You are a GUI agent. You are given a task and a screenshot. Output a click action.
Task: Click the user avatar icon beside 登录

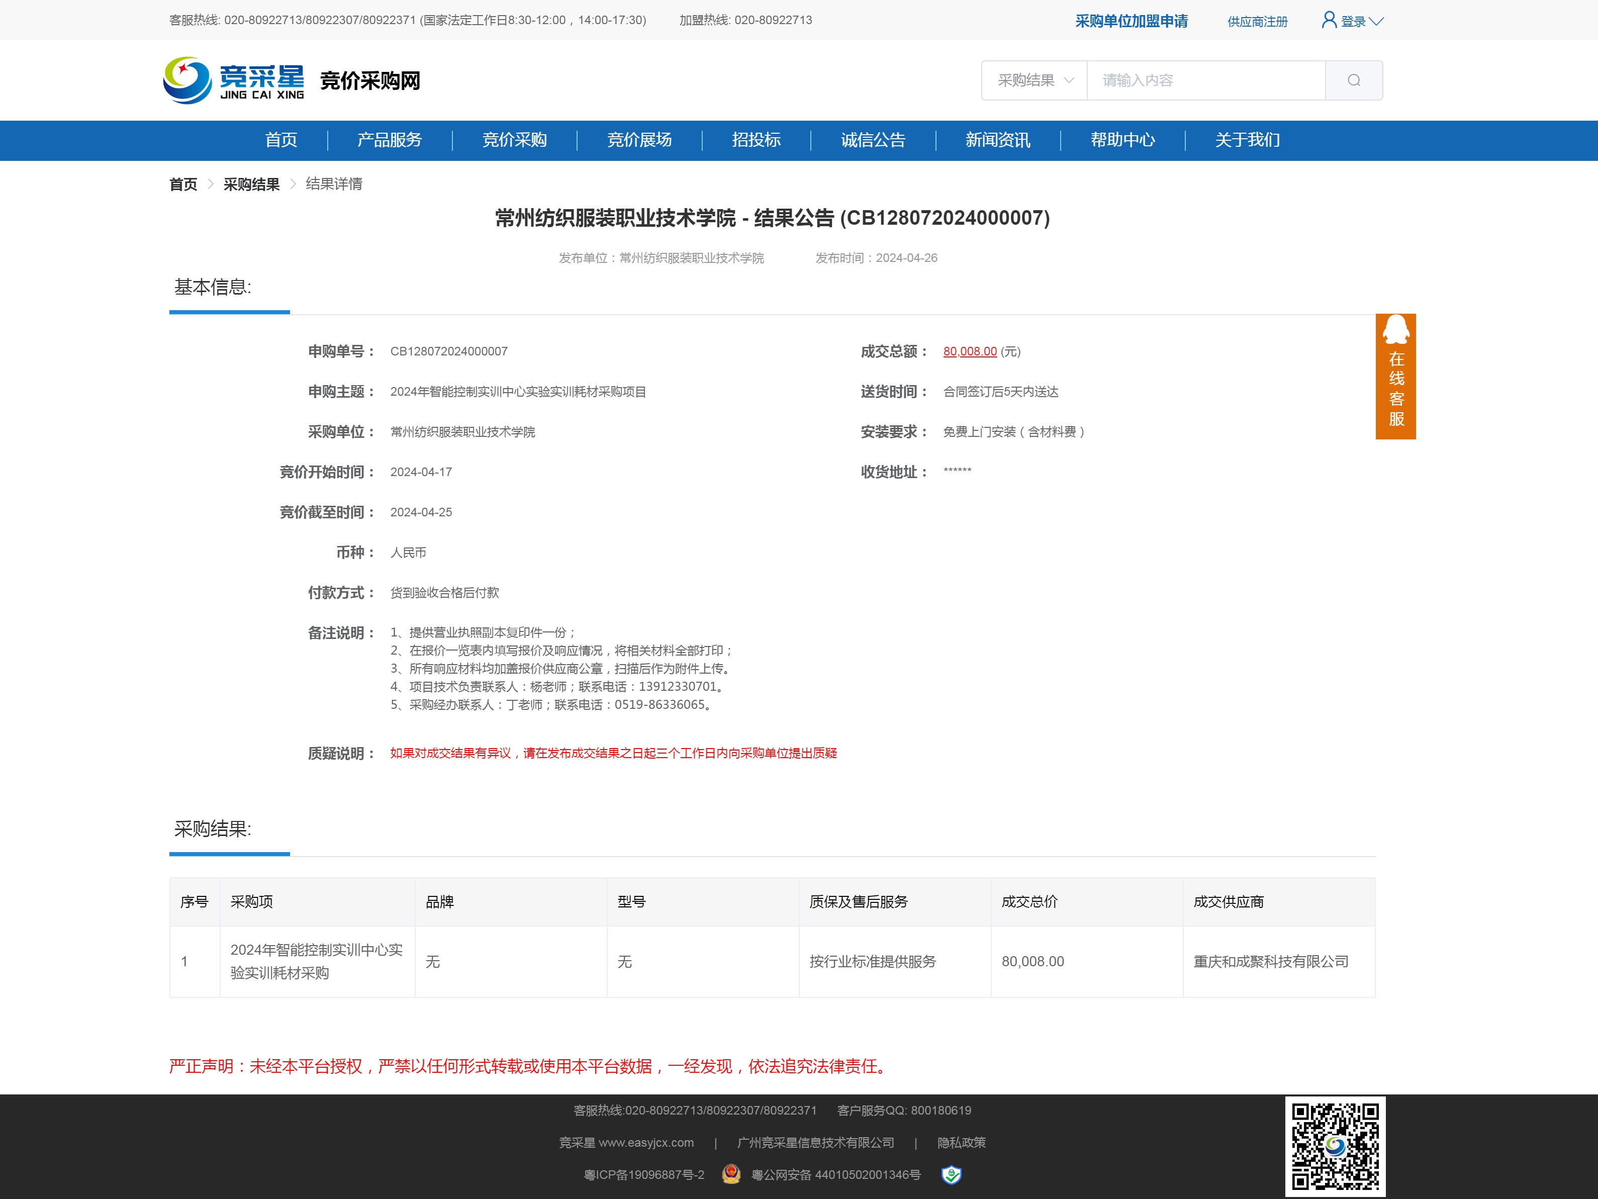pyautogui.click(x=1328, y=20)
